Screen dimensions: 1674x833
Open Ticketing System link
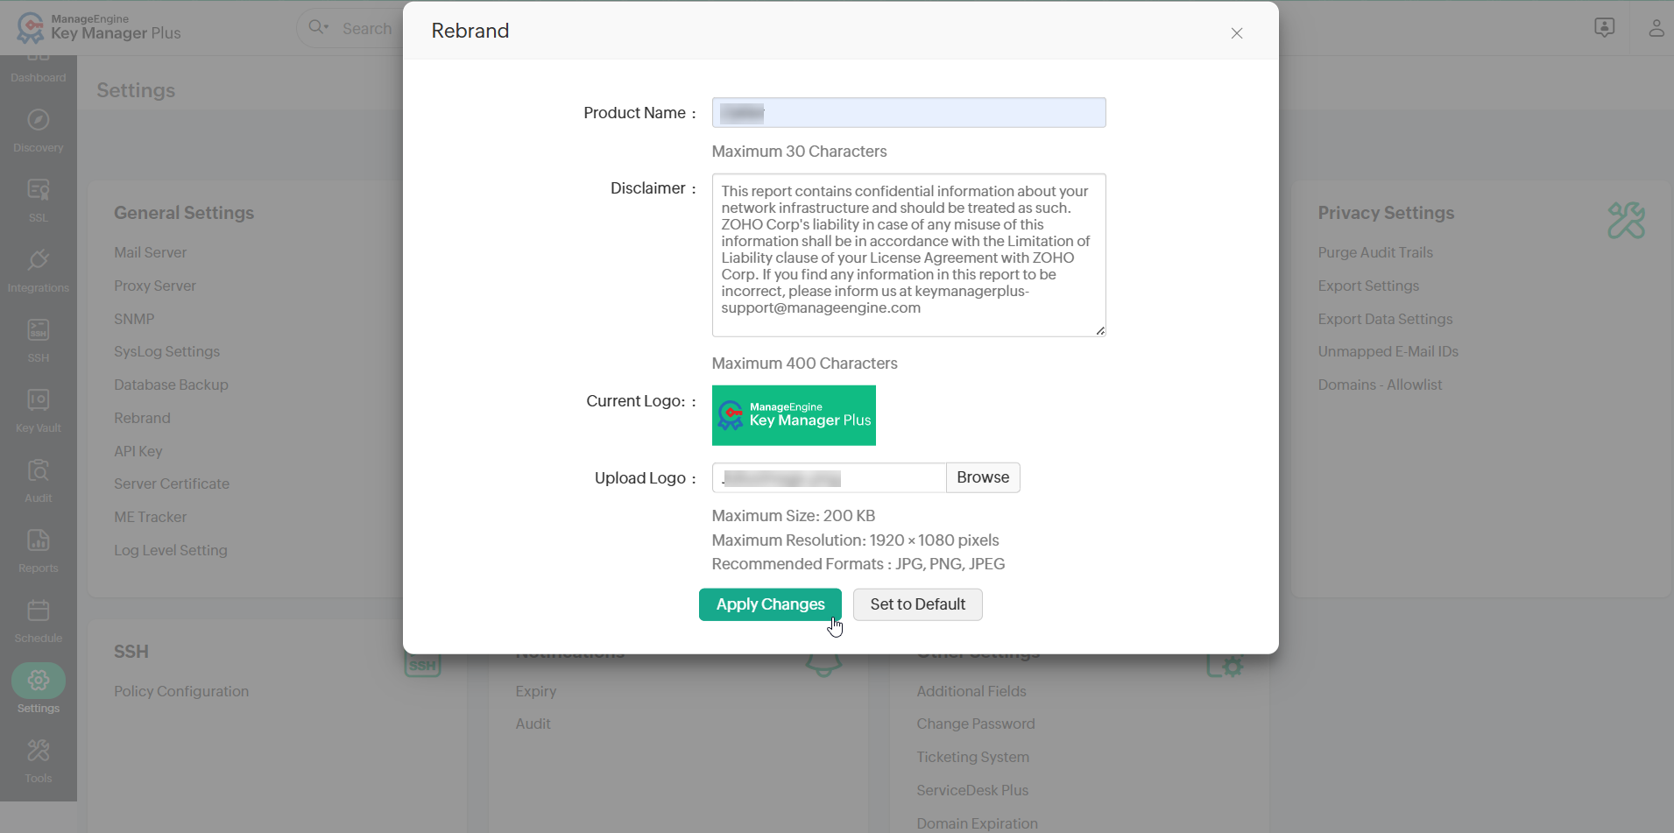[x=973, y=757]
